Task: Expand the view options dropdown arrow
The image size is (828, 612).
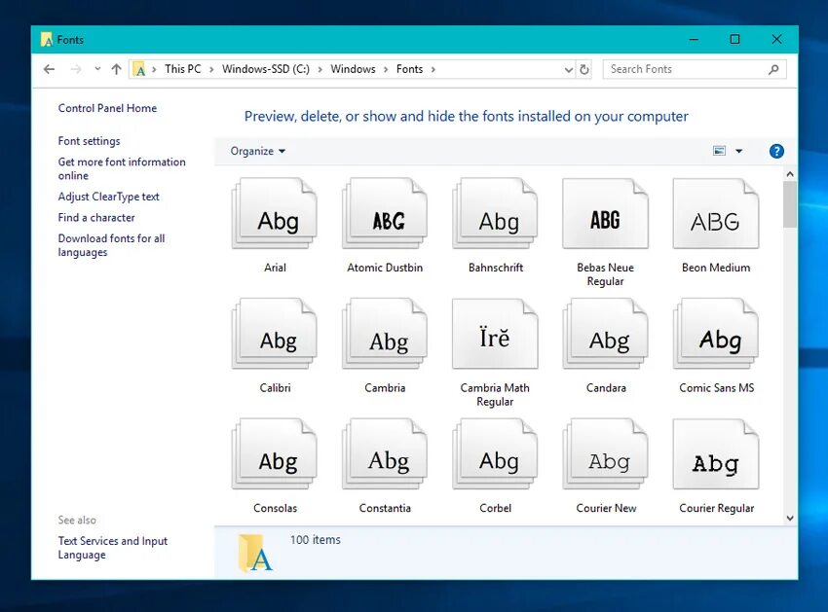Action: pyautogui.click(x=738, y=151)
